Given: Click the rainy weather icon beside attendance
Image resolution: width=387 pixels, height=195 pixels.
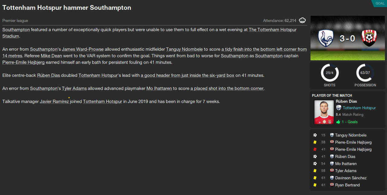Looking at the screenshot, I should pos(302,20).
